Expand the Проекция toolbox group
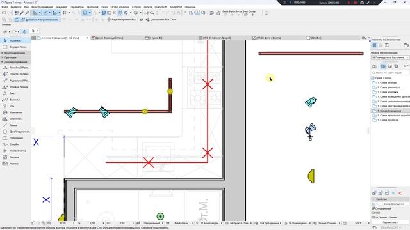 coord(15,57)
